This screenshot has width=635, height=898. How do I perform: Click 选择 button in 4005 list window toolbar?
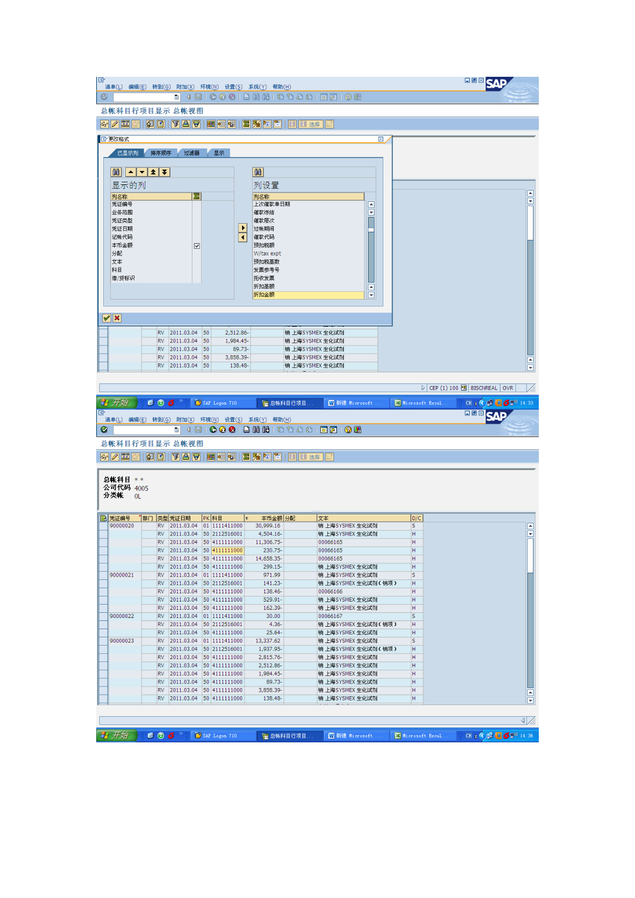click(311, 457)
